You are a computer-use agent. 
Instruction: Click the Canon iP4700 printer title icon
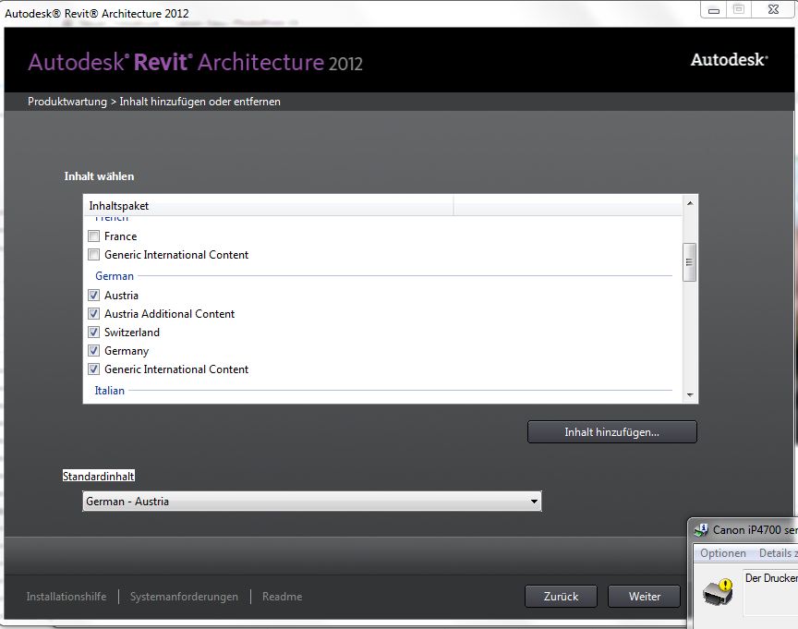coord(701,530)
